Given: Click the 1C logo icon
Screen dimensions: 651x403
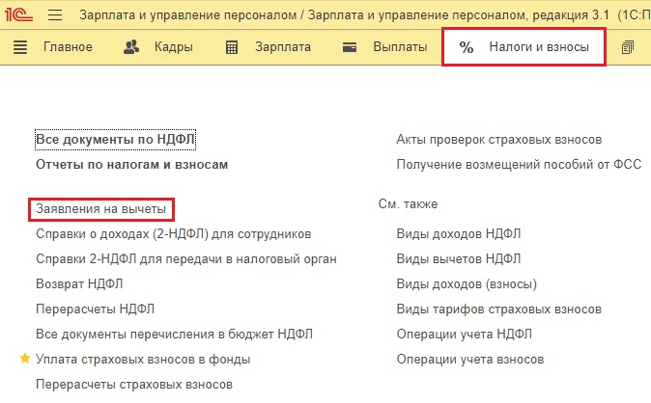Looking at the screenshot, I should coord(18,14).
